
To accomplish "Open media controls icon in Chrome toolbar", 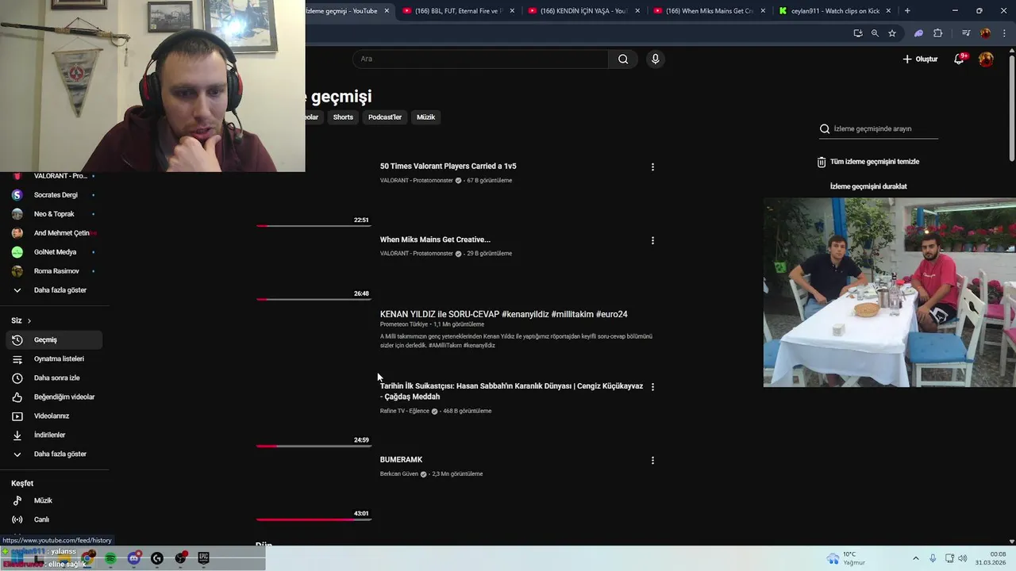I will [966, 33].
